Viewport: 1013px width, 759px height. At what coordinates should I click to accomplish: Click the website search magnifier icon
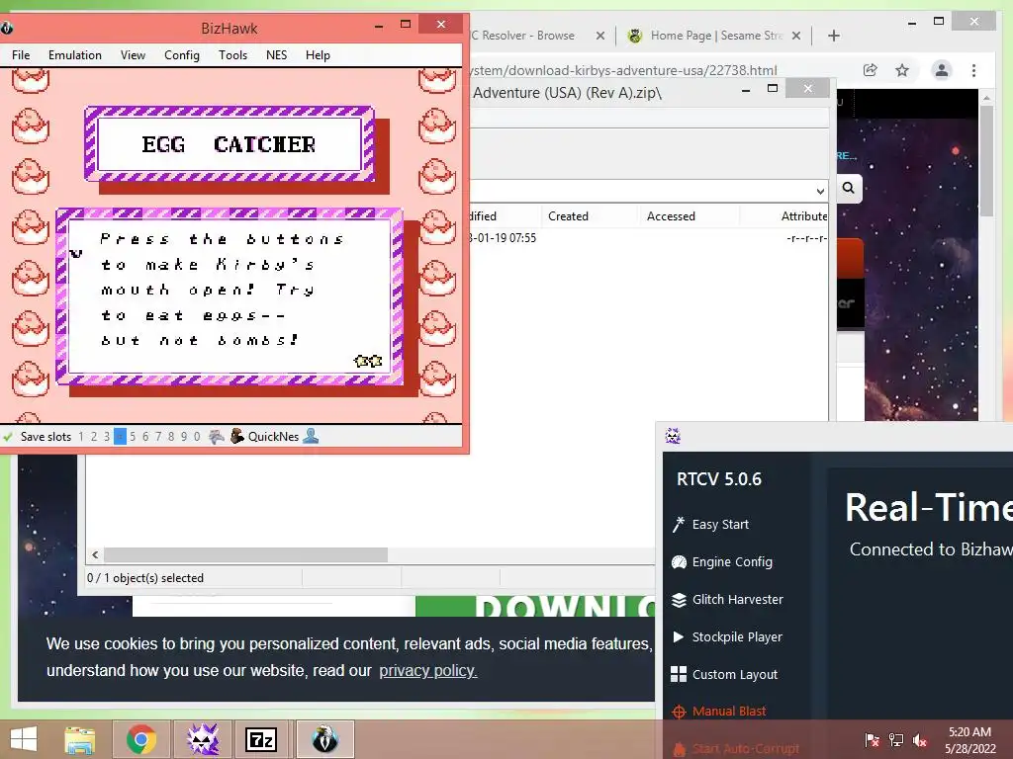click(x=848, y=188)
